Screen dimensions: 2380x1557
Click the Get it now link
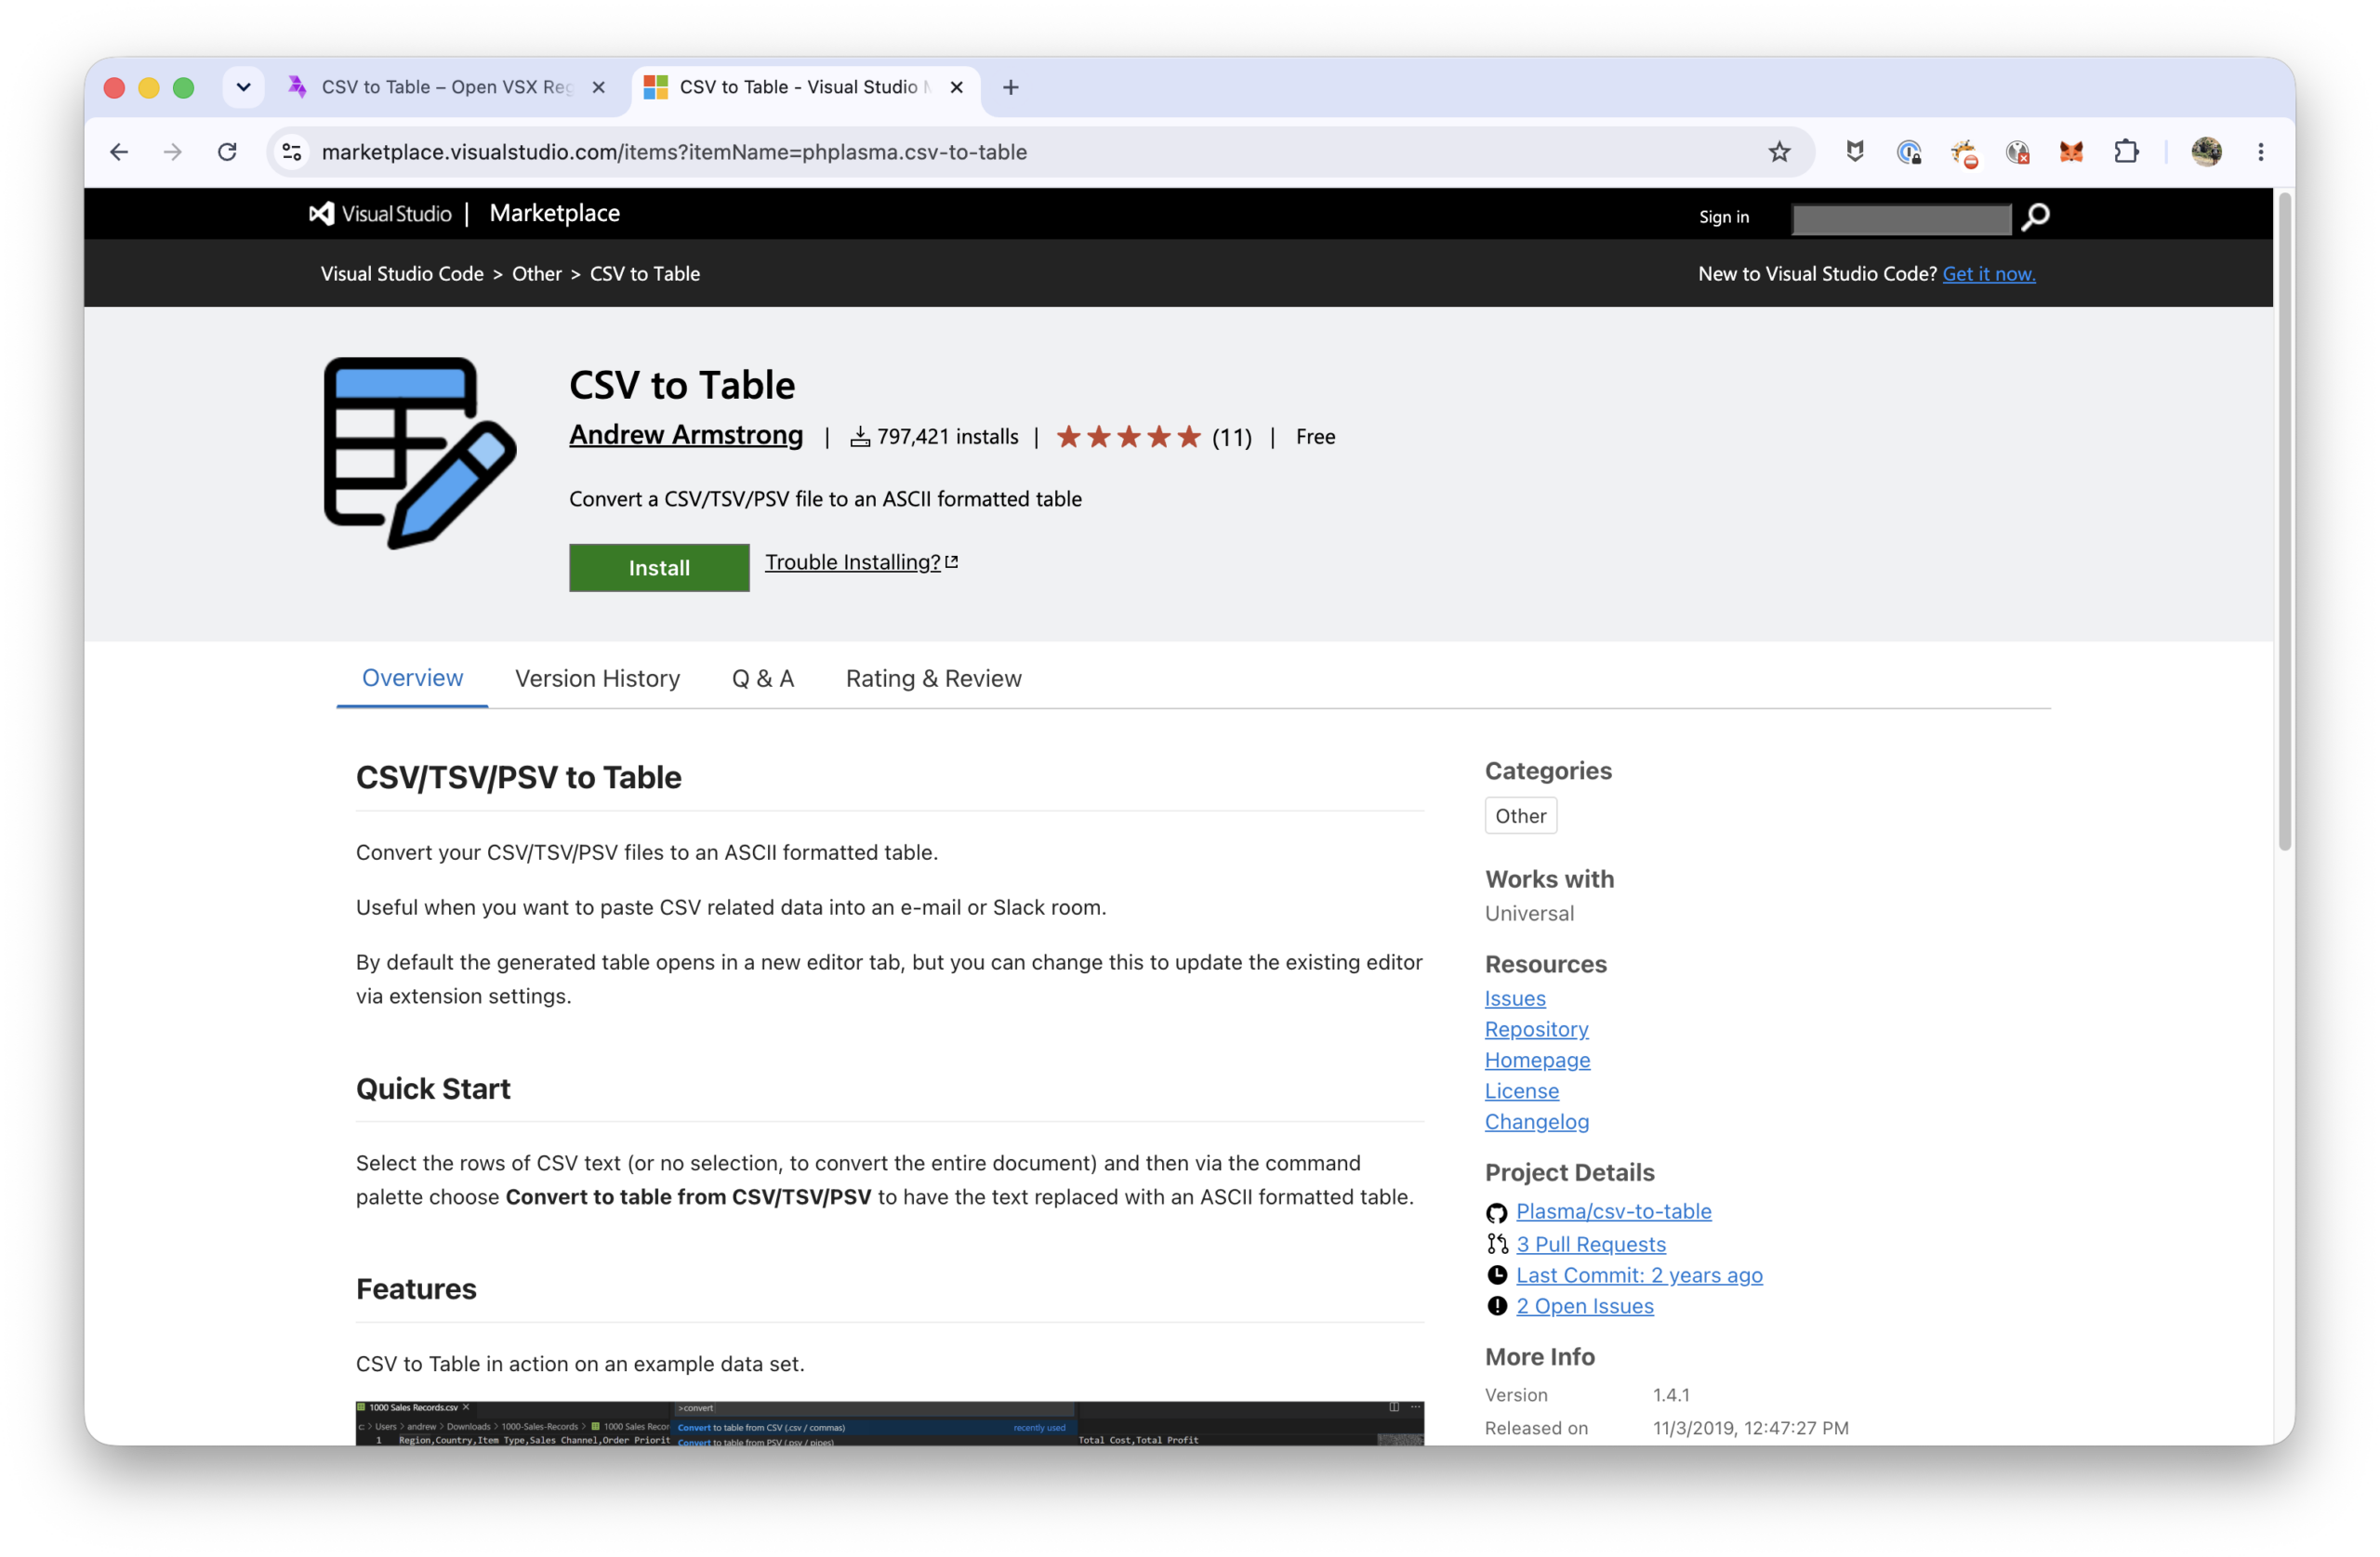[1988, 274]
